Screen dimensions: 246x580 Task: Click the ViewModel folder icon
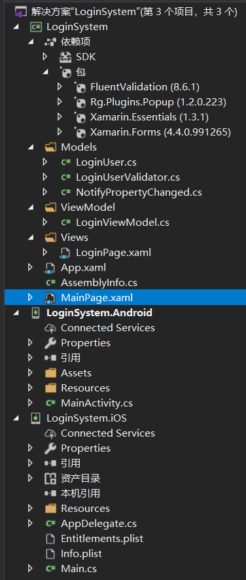click(x=50, y=208)
